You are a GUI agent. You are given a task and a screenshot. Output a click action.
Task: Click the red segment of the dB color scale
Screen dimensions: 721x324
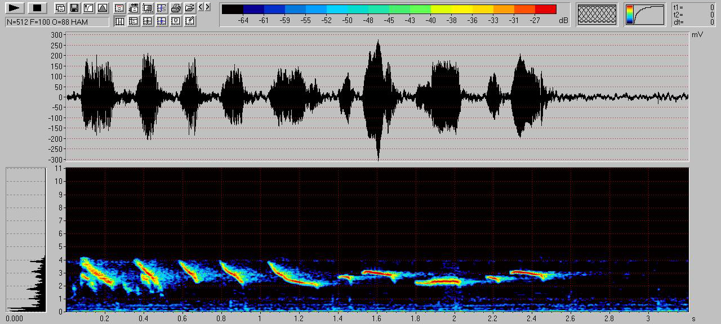pos(545,9)
